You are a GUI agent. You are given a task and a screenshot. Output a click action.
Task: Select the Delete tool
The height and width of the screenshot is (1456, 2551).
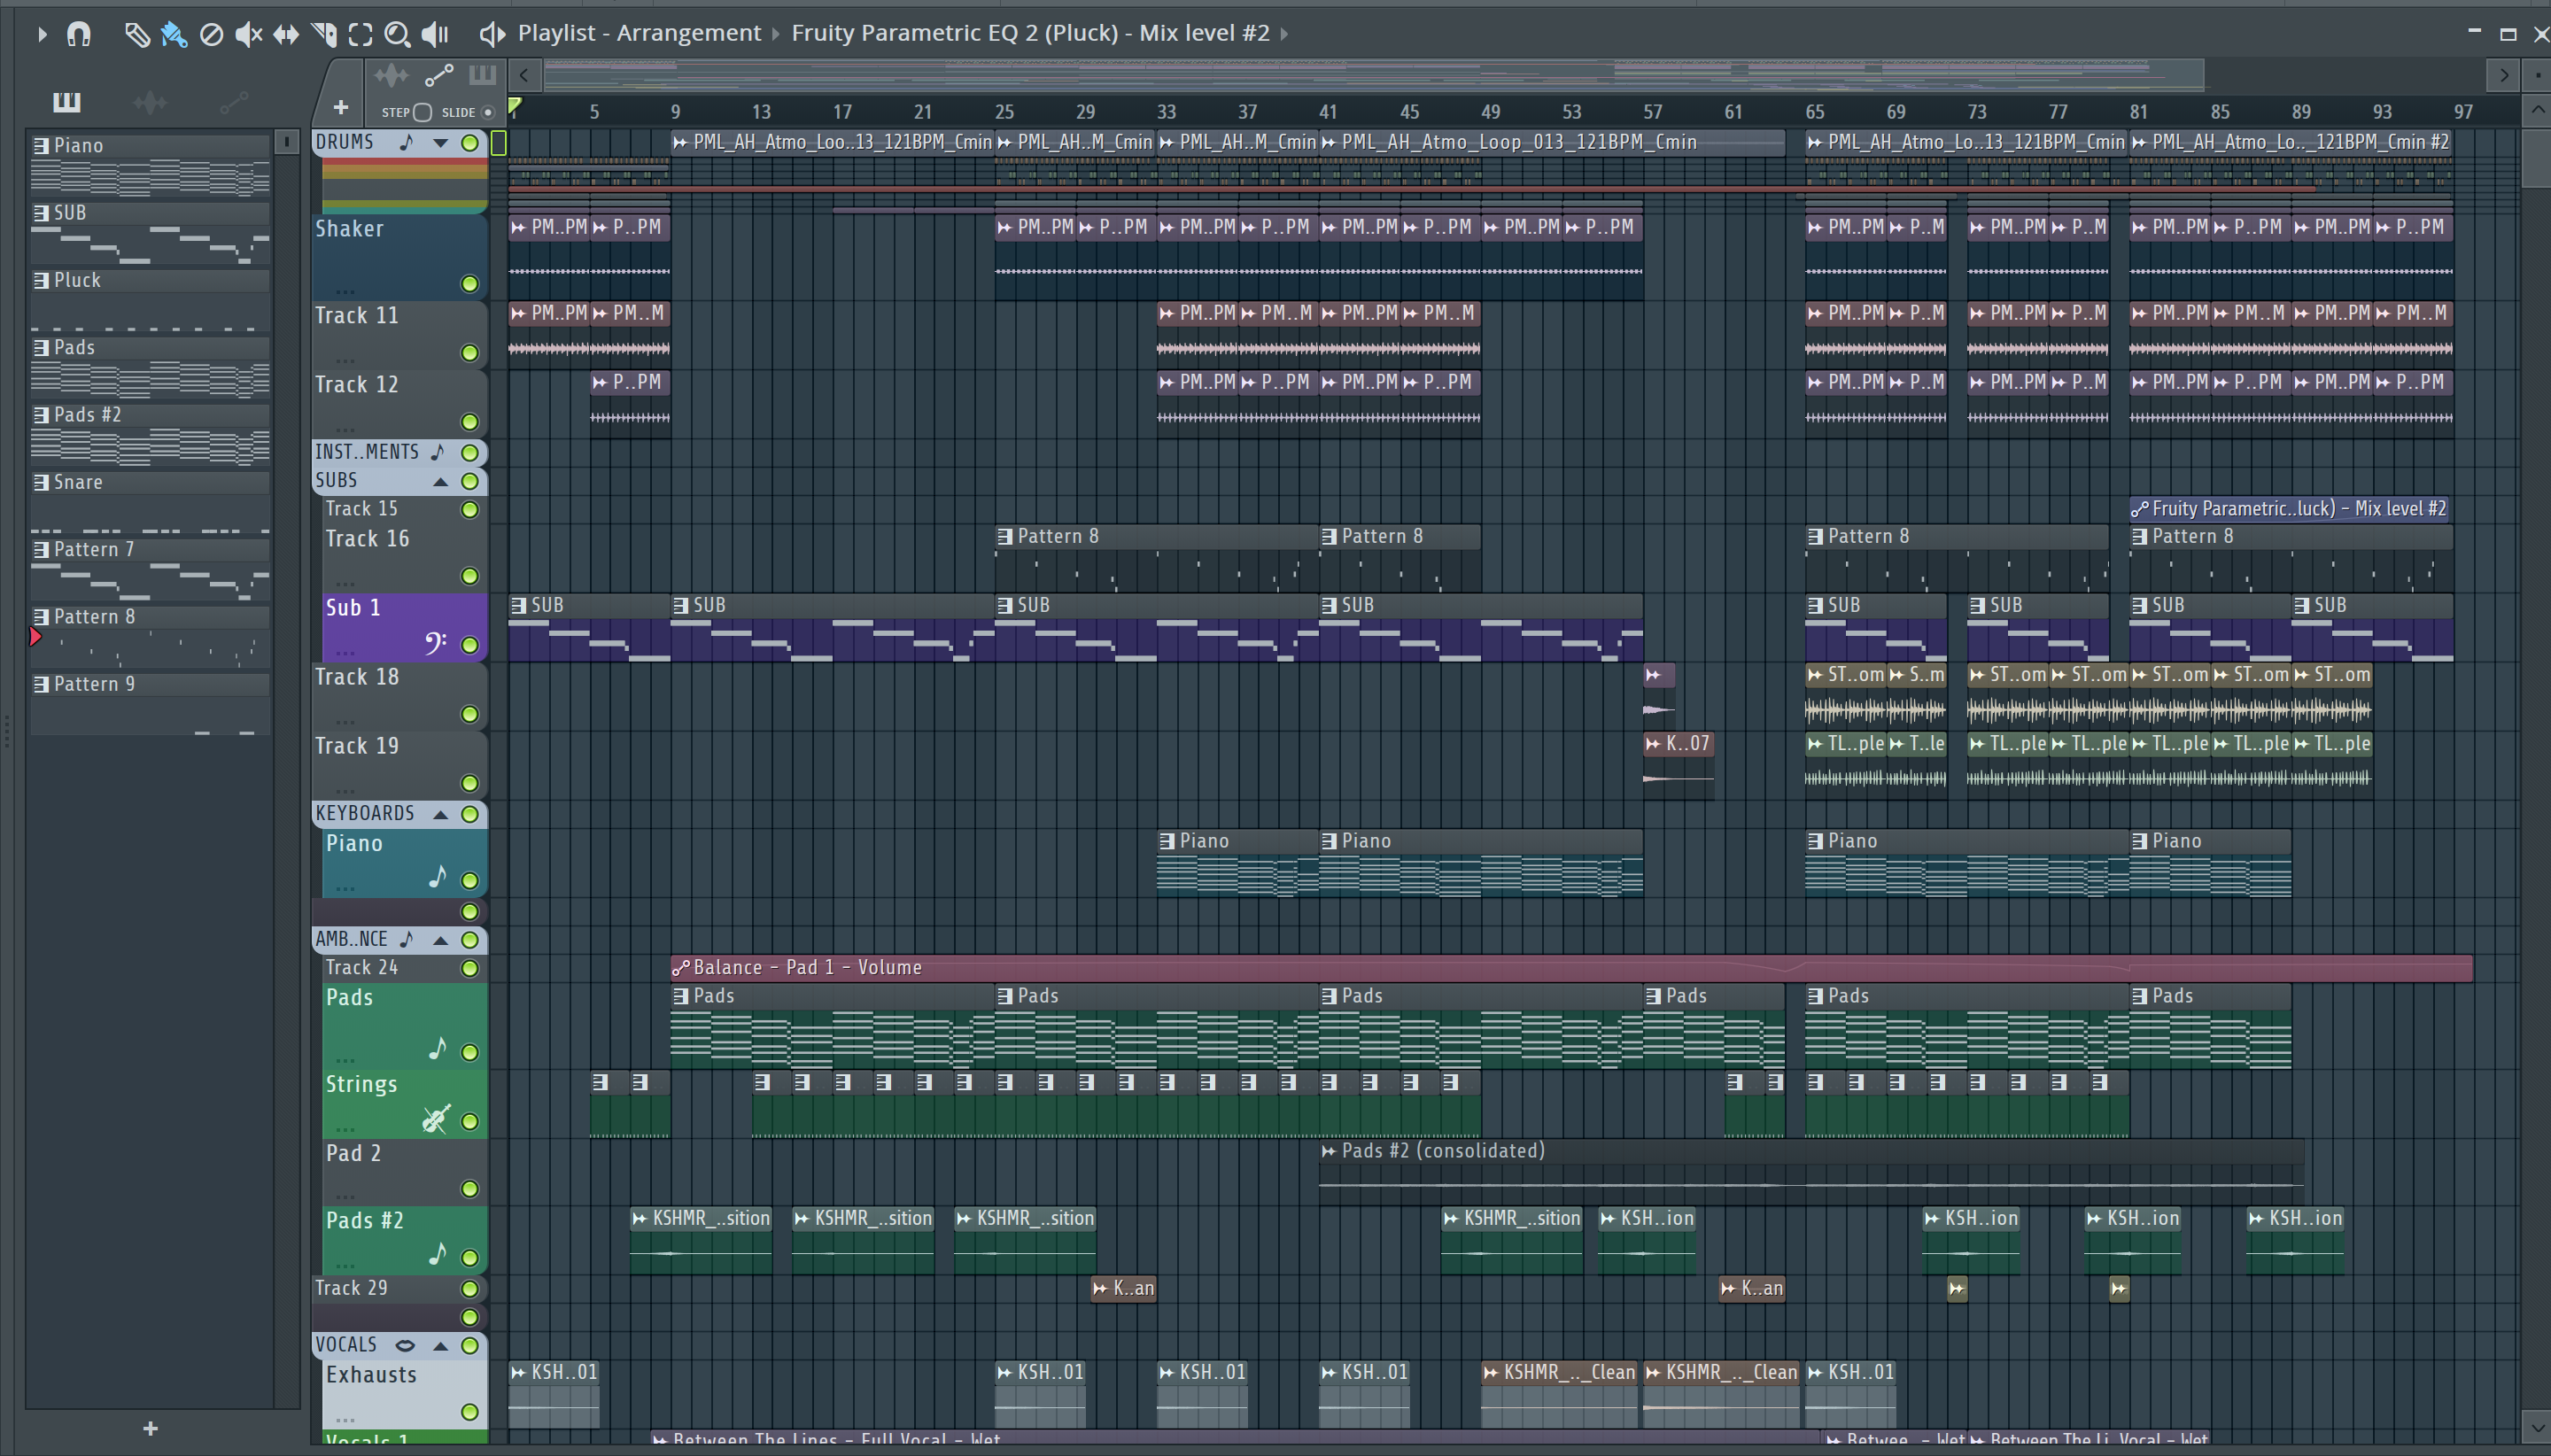coord(211,34)
